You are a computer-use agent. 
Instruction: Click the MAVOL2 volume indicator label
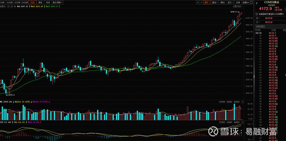40,102
